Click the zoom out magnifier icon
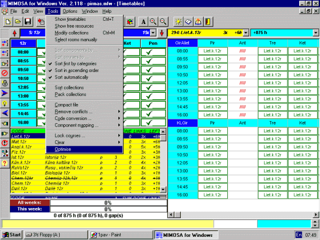The image size is (320, 240). [163, 21]
